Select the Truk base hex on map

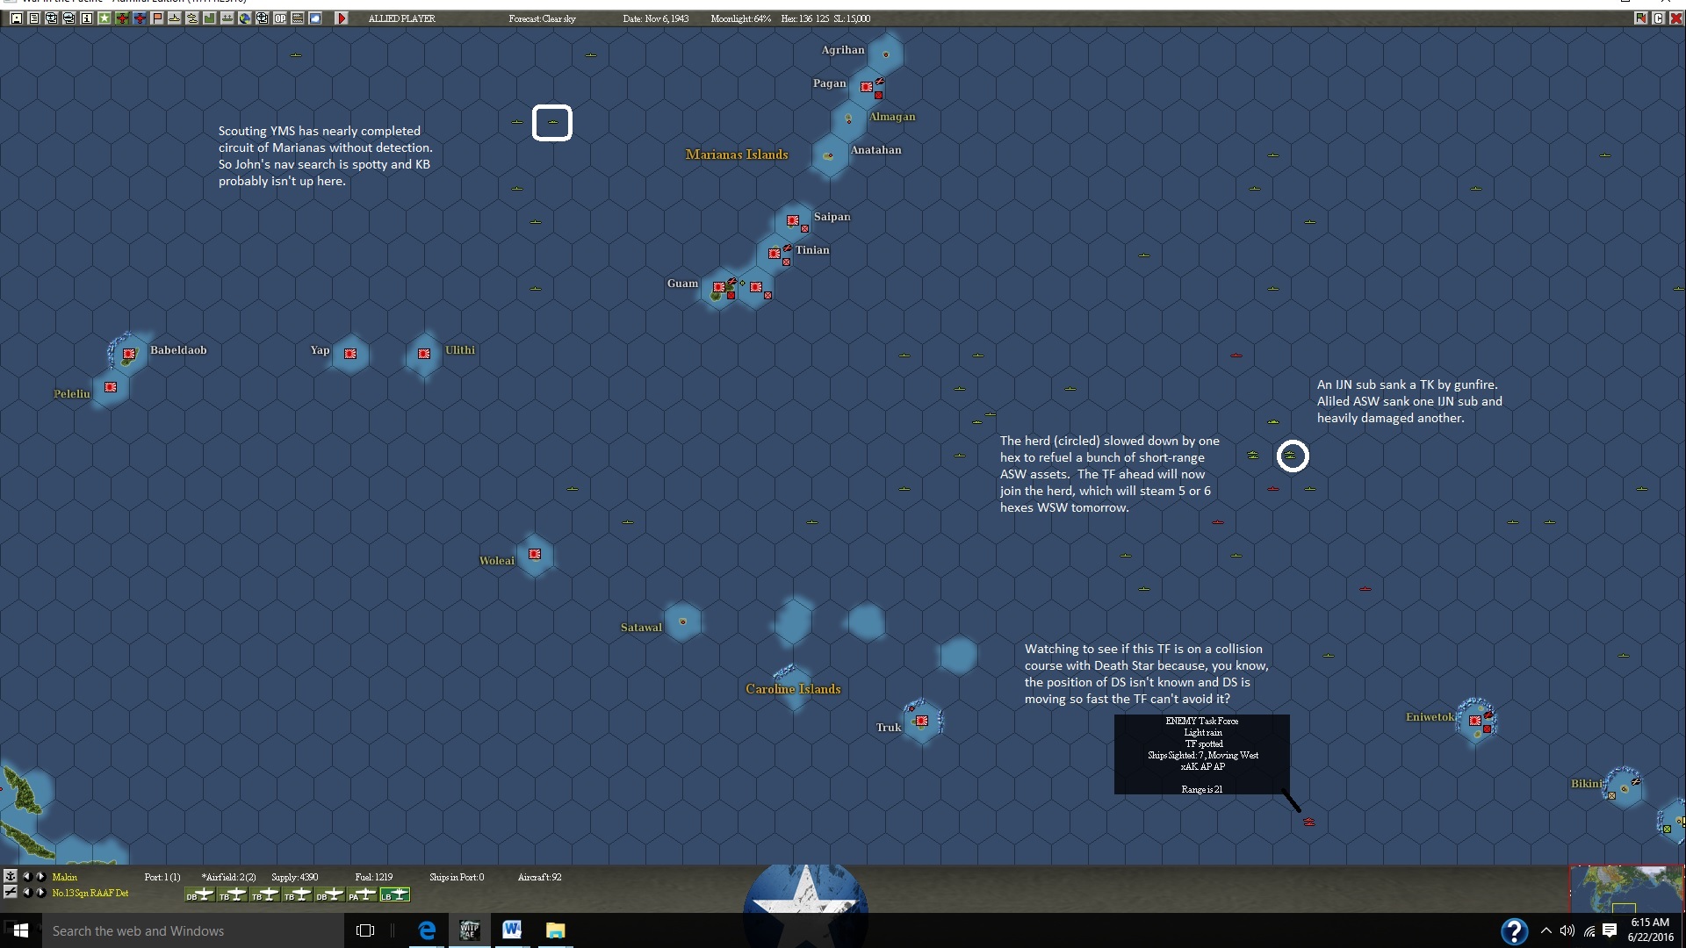921,722
